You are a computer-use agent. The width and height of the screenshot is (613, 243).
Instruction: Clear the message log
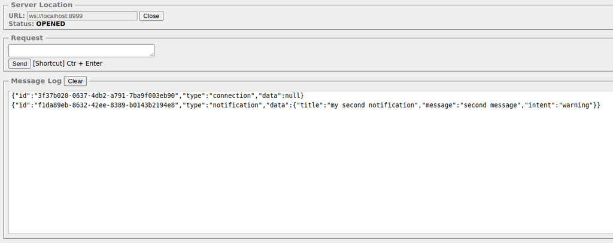point(75,81)
